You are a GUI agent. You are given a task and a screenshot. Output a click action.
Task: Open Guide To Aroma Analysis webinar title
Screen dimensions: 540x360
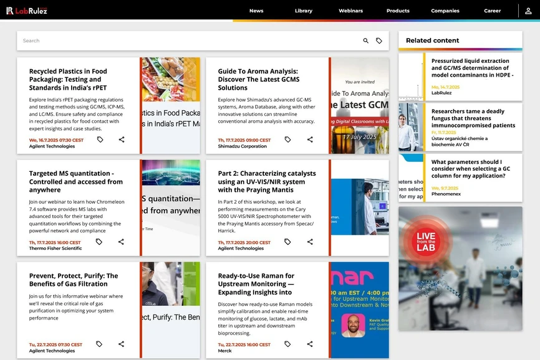(x=259, y=80)
